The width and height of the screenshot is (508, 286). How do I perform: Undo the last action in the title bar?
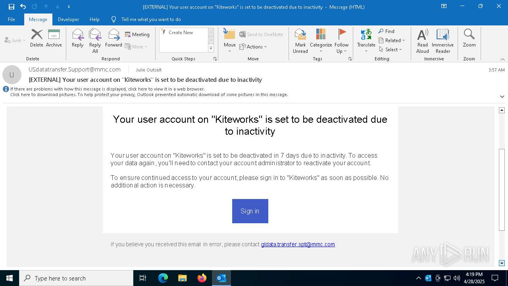point(23,7)
